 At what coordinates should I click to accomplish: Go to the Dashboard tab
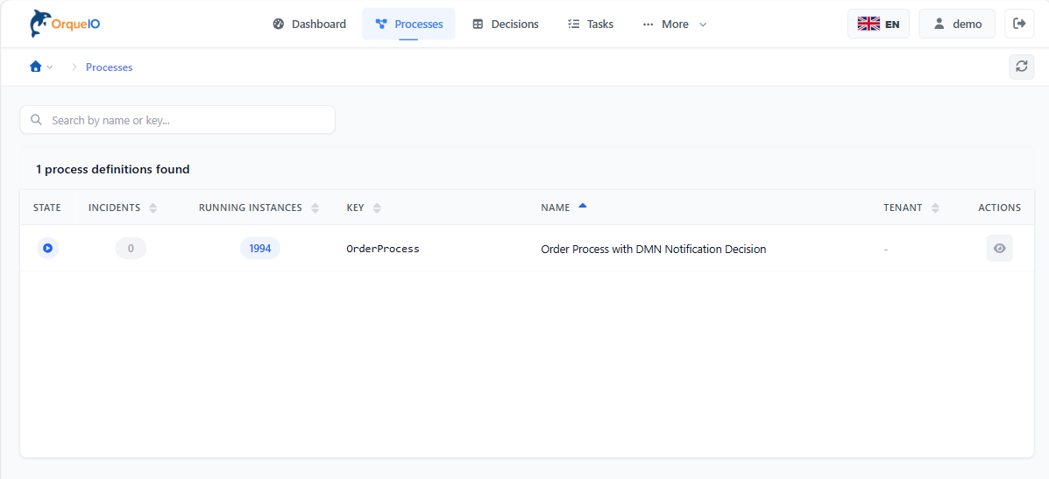tap(309, 24)
